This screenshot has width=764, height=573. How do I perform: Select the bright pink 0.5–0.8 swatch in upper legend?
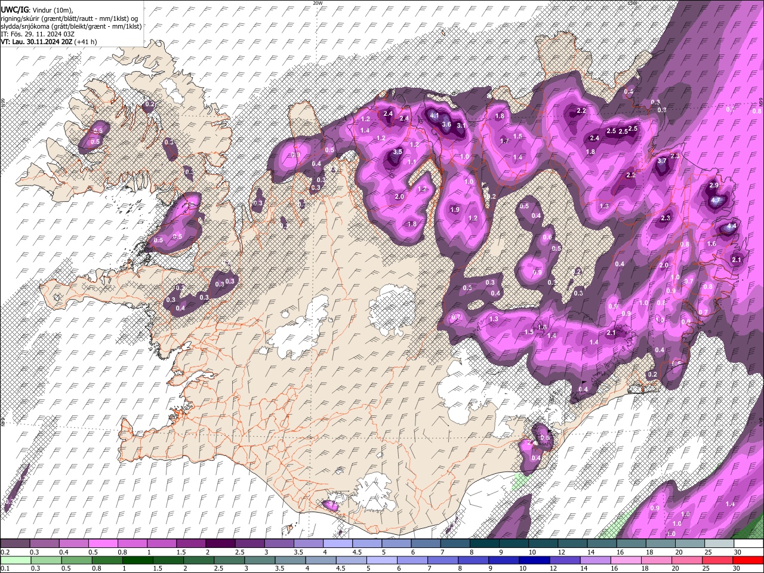(103, 543)
